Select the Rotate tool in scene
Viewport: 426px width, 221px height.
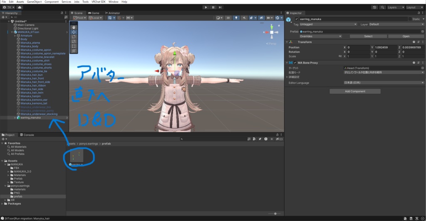pos(74,37)
